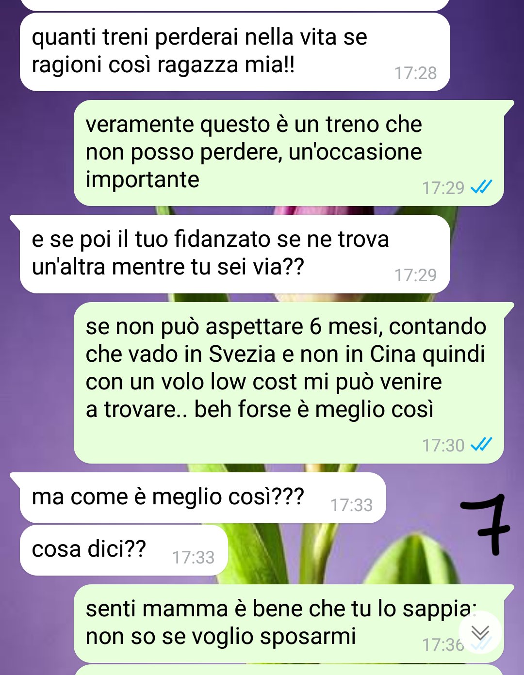524x675 pixels.
Task: Click the 17:30 timestamp on the sent message
Action: (x=443, y=445)
